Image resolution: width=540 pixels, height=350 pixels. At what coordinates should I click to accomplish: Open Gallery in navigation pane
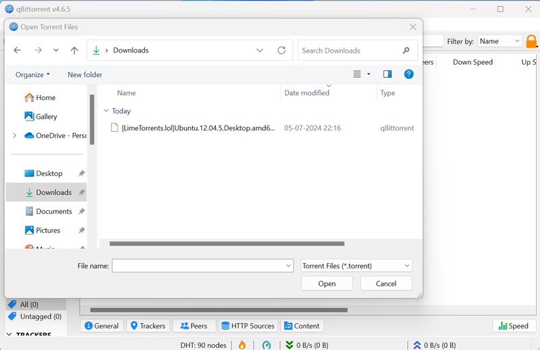point(40,117)
